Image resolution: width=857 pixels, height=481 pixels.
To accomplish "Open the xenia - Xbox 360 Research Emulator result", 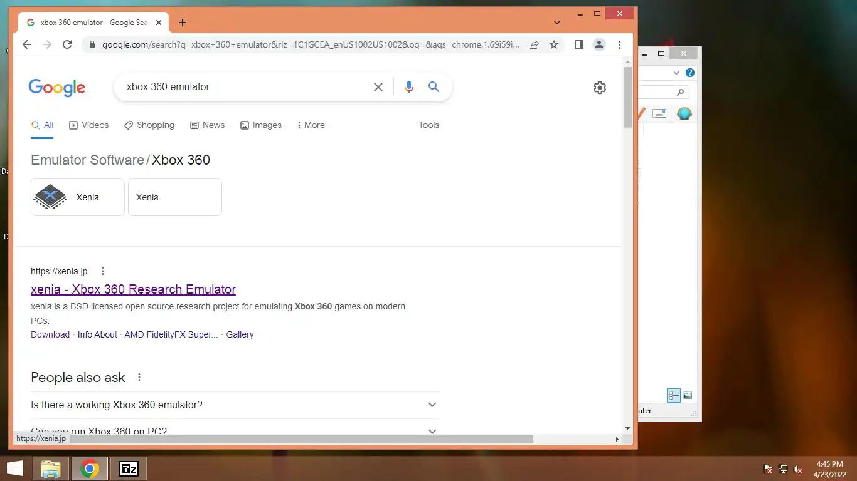I will [133, 289].
